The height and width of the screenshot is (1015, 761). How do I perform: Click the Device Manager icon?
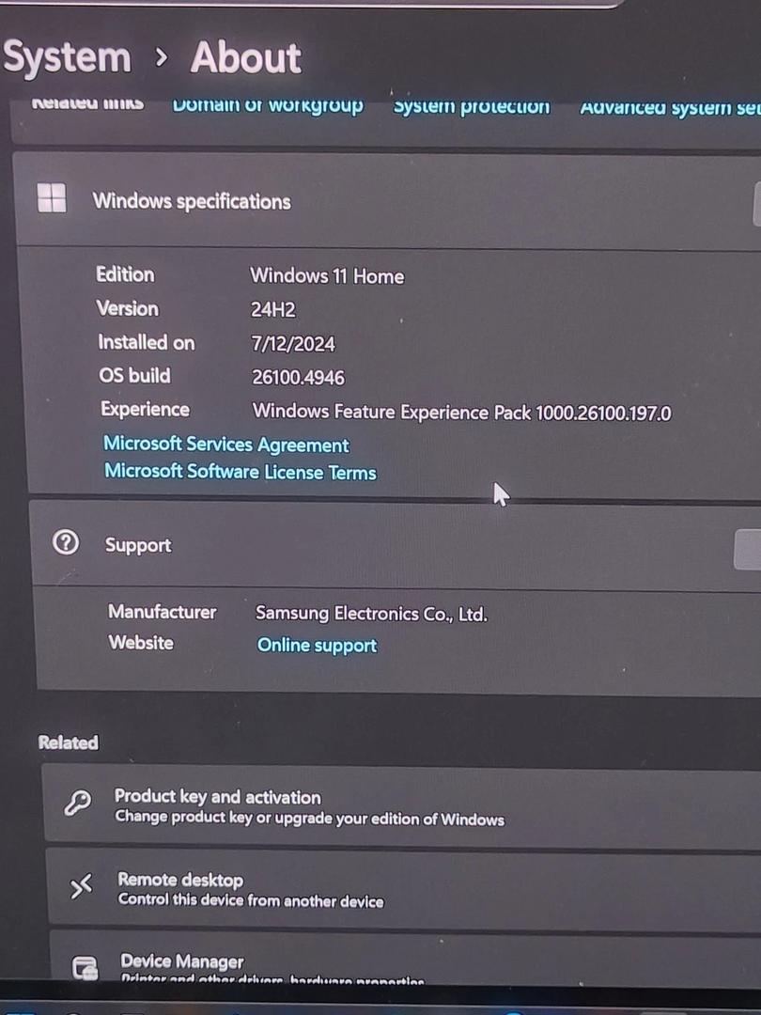[85, 968]
